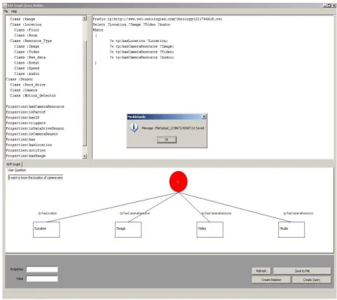The height and width of the screenshot is (300, 337).
Task: Select 'Class :Motion_detector' in the list
Action: (33, 95)
